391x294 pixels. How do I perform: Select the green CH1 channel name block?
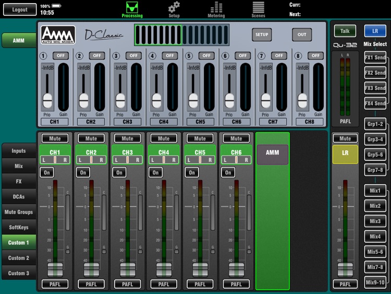[55, 155]
